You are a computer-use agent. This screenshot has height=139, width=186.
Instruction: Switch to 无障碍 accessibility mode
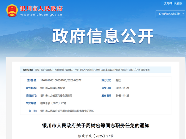point(168,3)
